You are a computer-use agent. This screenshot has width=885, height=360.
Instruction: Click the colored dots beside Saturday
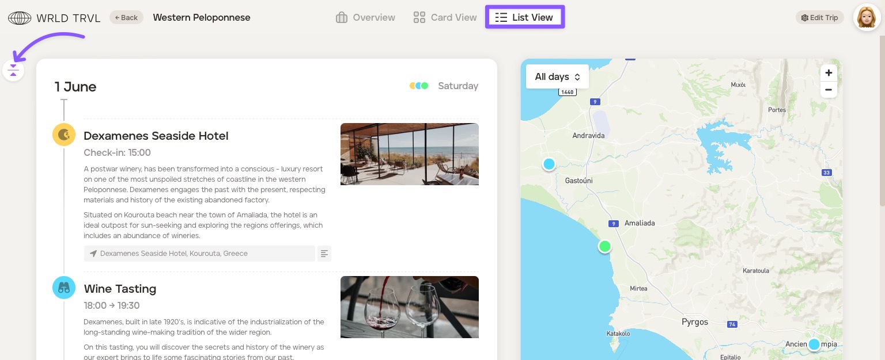pos(419,86)
